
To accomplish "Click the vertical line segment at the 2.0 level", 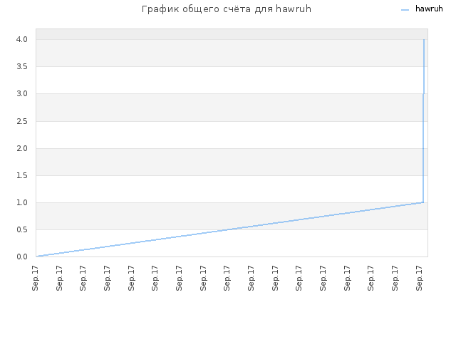I will click(423, 148).
